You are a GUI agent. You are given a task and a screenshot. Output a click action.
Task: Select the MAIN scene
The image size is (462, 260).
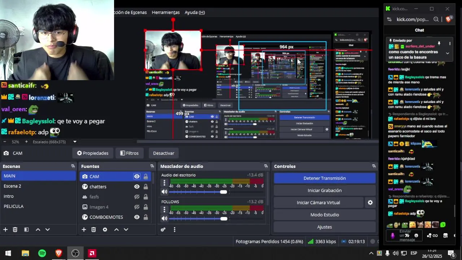38,176
